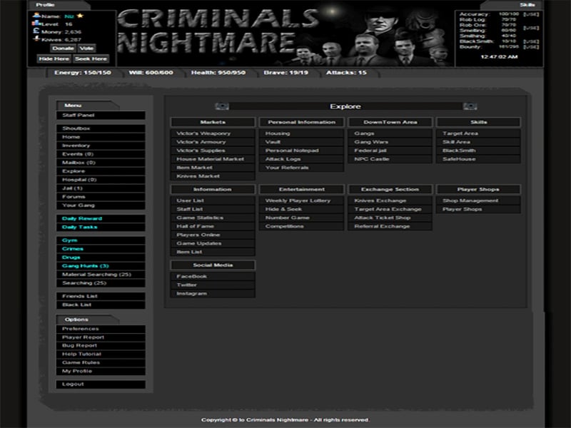The width and height of the screenshot is (571, 428).
Task: Click the right camera icon on Explore header
Action: pyautogui.click(x=470, y=106)
